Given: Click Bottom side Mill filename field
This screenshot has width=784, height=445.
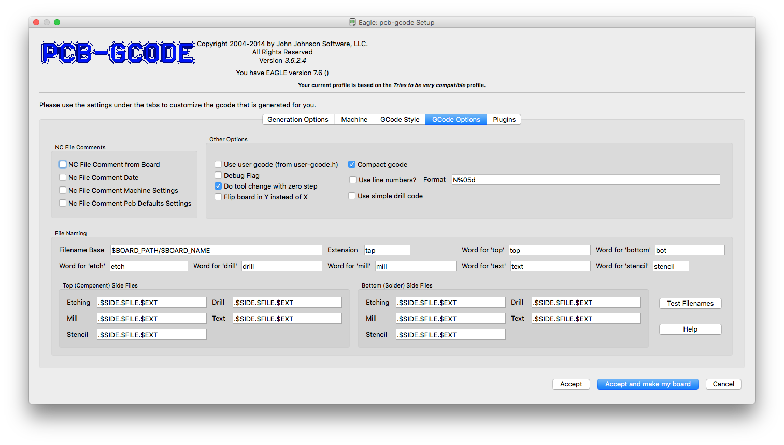Looking at the screenshot, I should coord(451,319).
